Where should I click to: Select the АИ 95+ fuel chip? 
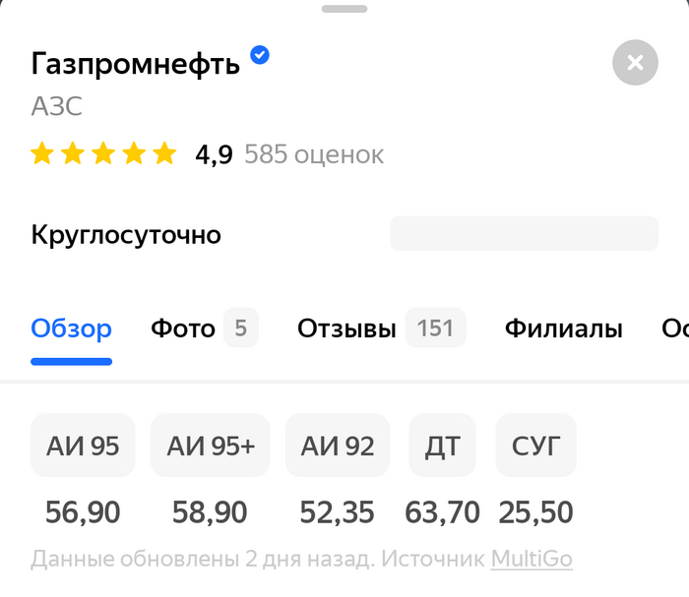[x=211, y=446]
